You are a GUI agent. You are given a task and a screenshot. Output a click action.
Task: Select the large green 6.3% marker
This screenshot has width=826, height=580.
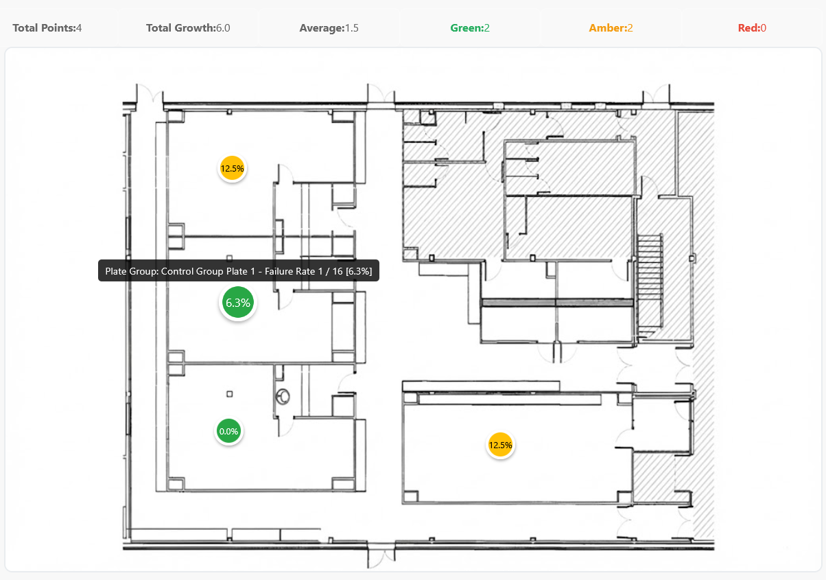(237, 303)
